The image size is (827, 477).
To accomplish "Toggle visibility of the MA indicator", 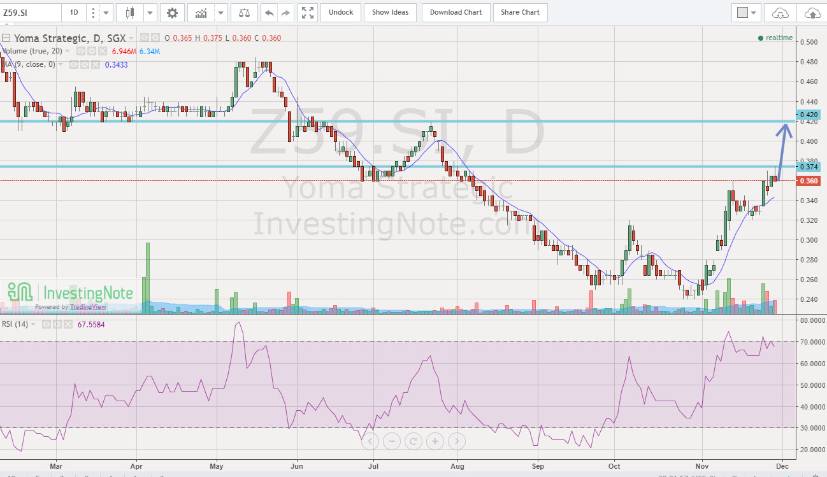I will pos(73,64).
